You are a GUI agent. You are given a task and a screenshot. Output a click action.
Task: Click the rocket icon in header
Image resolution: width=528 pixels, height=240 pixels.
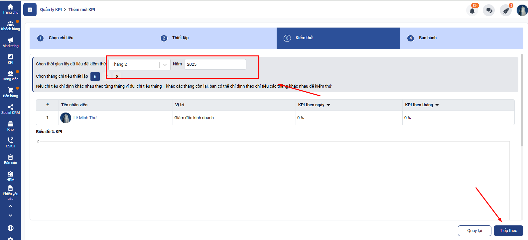506,11
